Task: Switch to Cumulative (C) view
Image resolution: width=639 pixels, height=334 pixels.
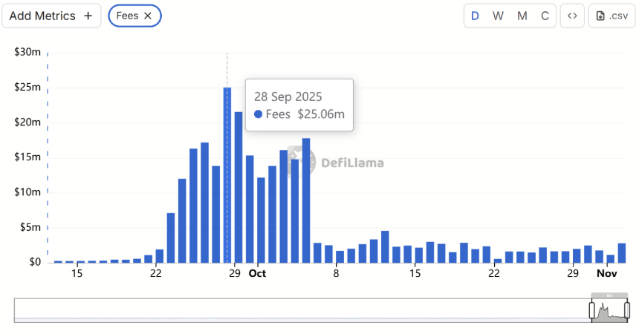Action: pyautogui.click(x=545, y=16)
